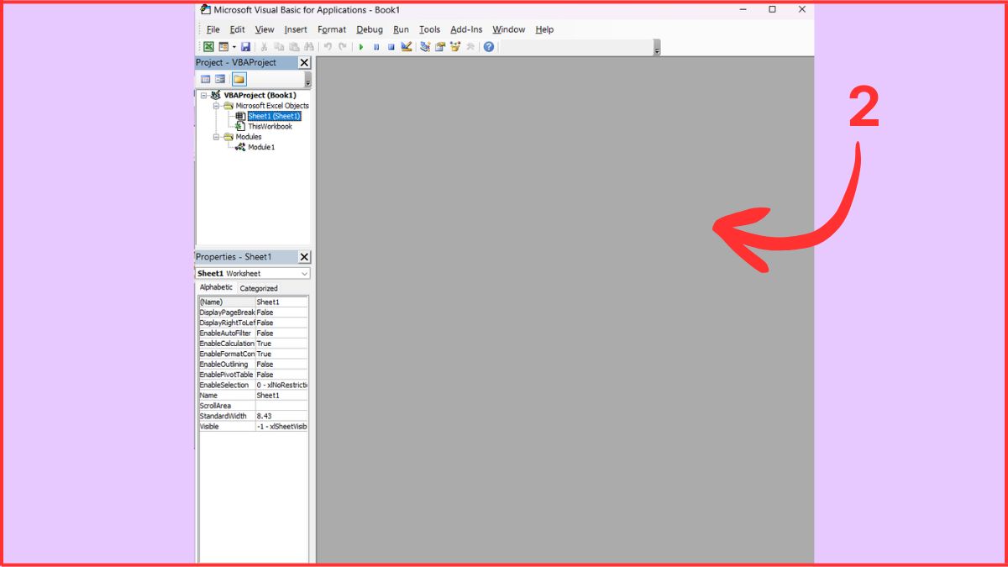Collapse the Microsoft Excel Objects folder
Screen dimensions: 1008x567
click(216, 106)
